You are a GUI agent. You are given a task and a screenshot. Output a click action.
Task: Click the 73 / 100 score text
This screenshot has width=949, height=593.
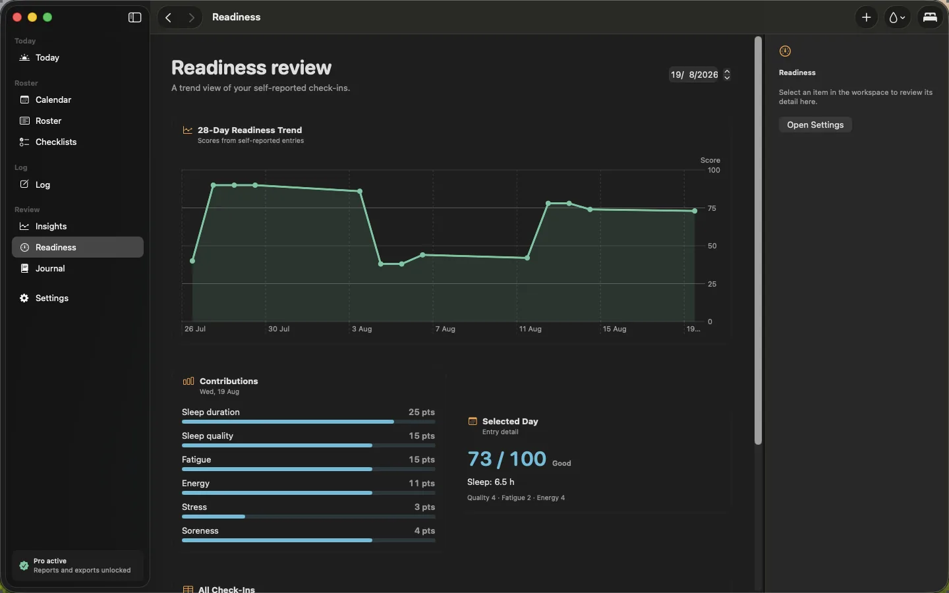[x=507, y=459]
